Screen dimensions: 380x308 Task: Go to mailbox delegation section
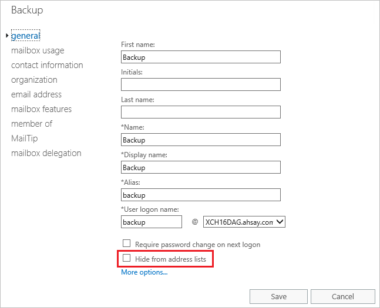[x=46, y=153]
